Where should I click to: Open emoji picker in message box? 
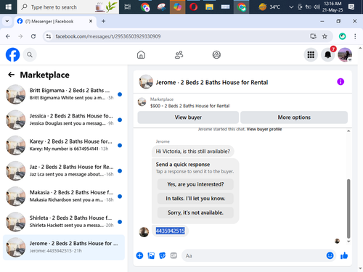[330, 255]
